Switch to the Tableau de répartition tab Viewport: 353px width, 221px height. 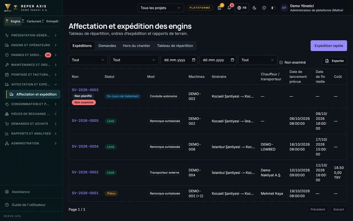point(175,46)
